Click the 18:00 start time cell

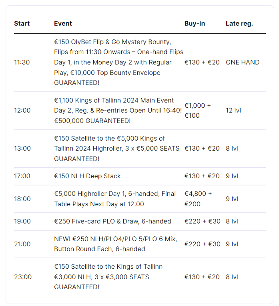point(22,199)
